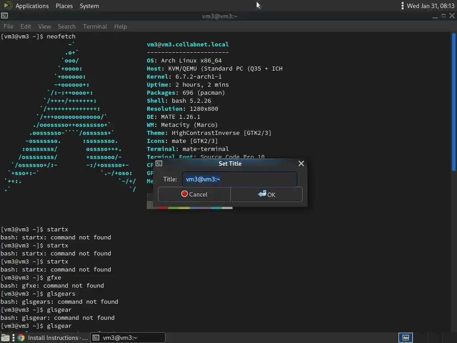457x343 pixels.
Task: Open the terminal Help menu
Action: (120, 26)
